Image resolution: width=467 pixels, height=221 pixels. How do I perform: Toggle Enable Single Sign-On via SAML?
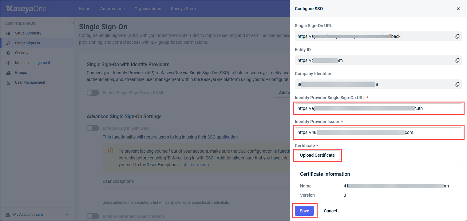[93, 93]
